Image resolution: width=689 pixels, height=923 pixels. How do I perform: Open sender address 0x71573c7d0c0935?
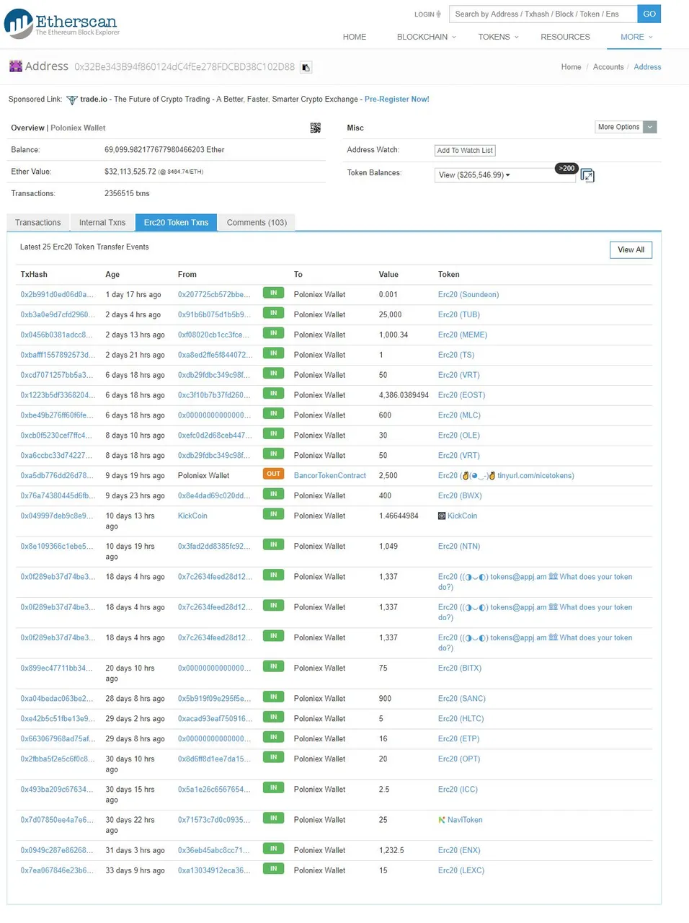click(x=215, y=821)
